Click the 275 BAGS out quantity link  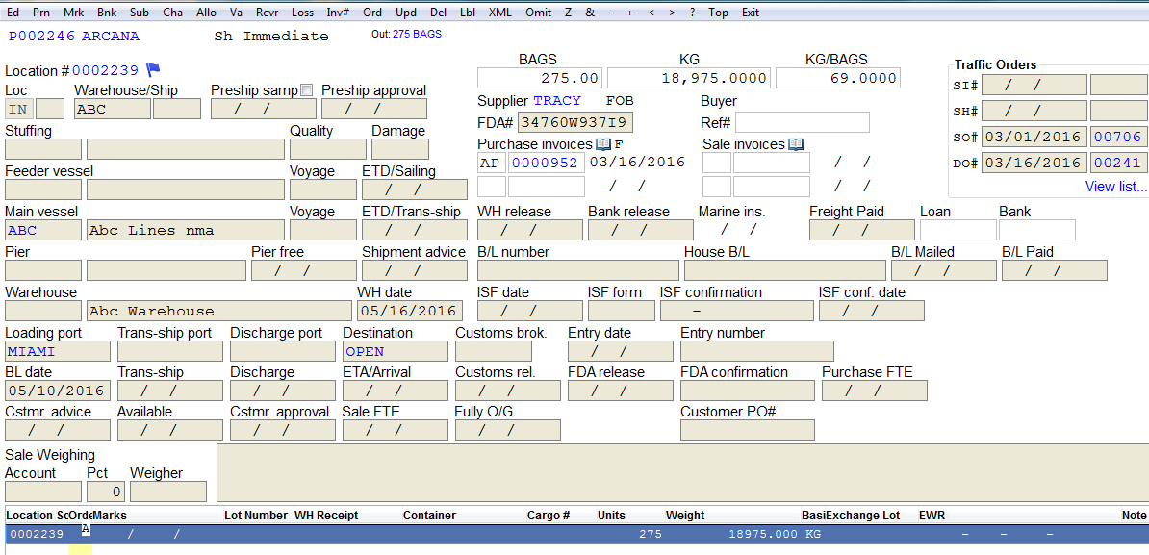point(417,34)
